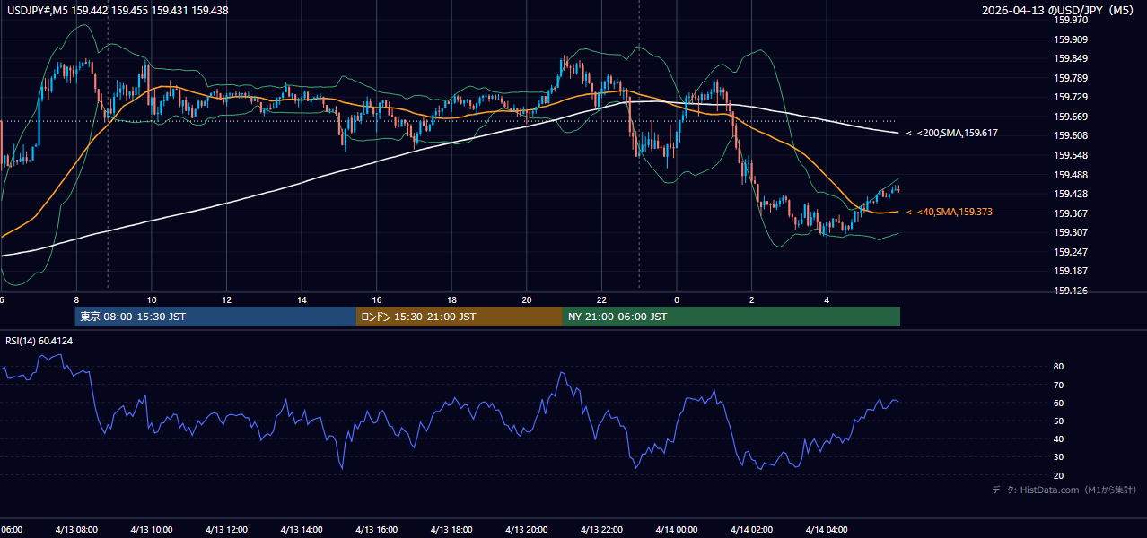Click the データ: HistData.com source credit
This screenshot has width=1147, height=538.
[1064, 490]
